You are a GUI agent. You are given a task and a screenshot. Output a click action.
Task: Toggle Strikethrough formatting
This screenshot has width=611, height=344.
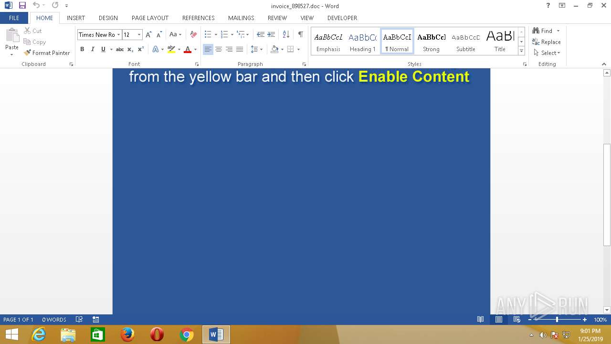[x=120, y=49]
